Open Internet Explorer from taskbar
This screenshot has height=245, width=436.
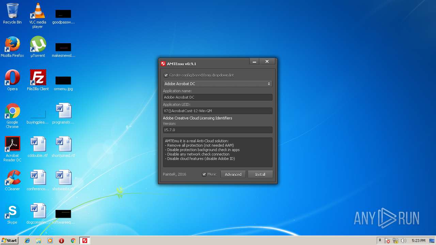(27, 241)
